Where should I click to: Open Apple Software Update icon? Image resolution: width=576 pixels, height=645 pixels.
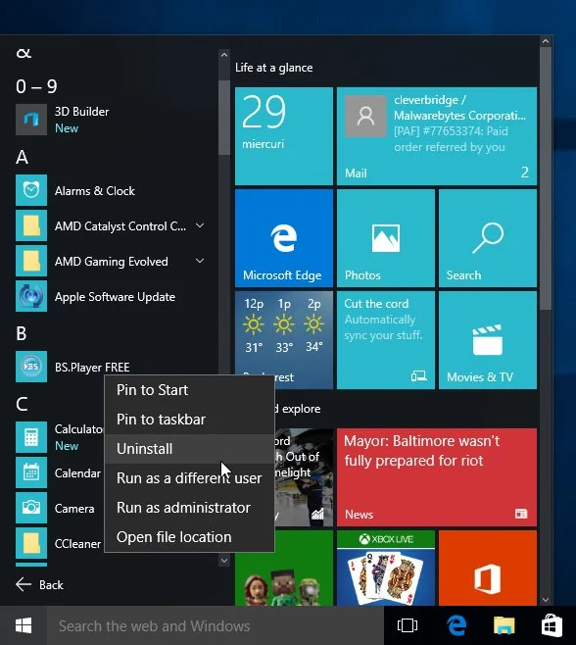(31, 296)
